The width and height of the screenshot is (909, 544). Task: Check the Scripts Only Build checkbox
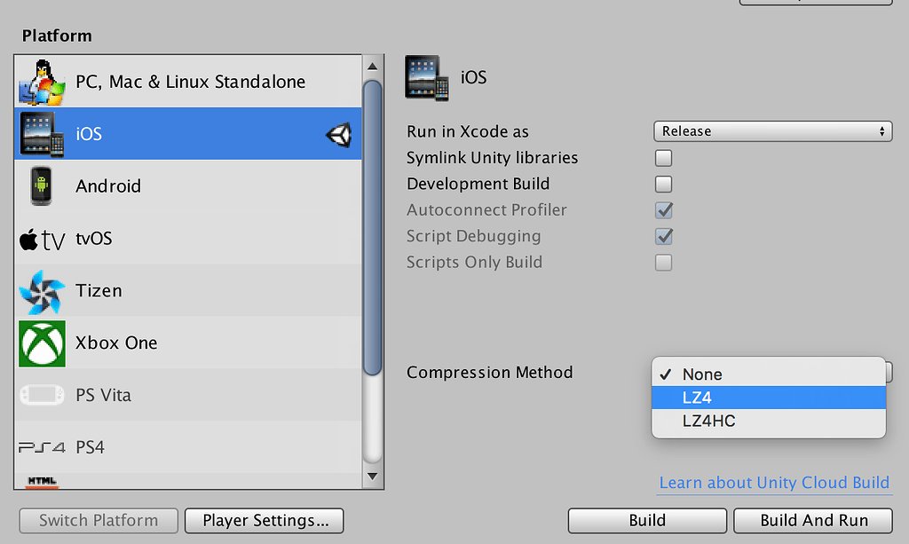663,263
